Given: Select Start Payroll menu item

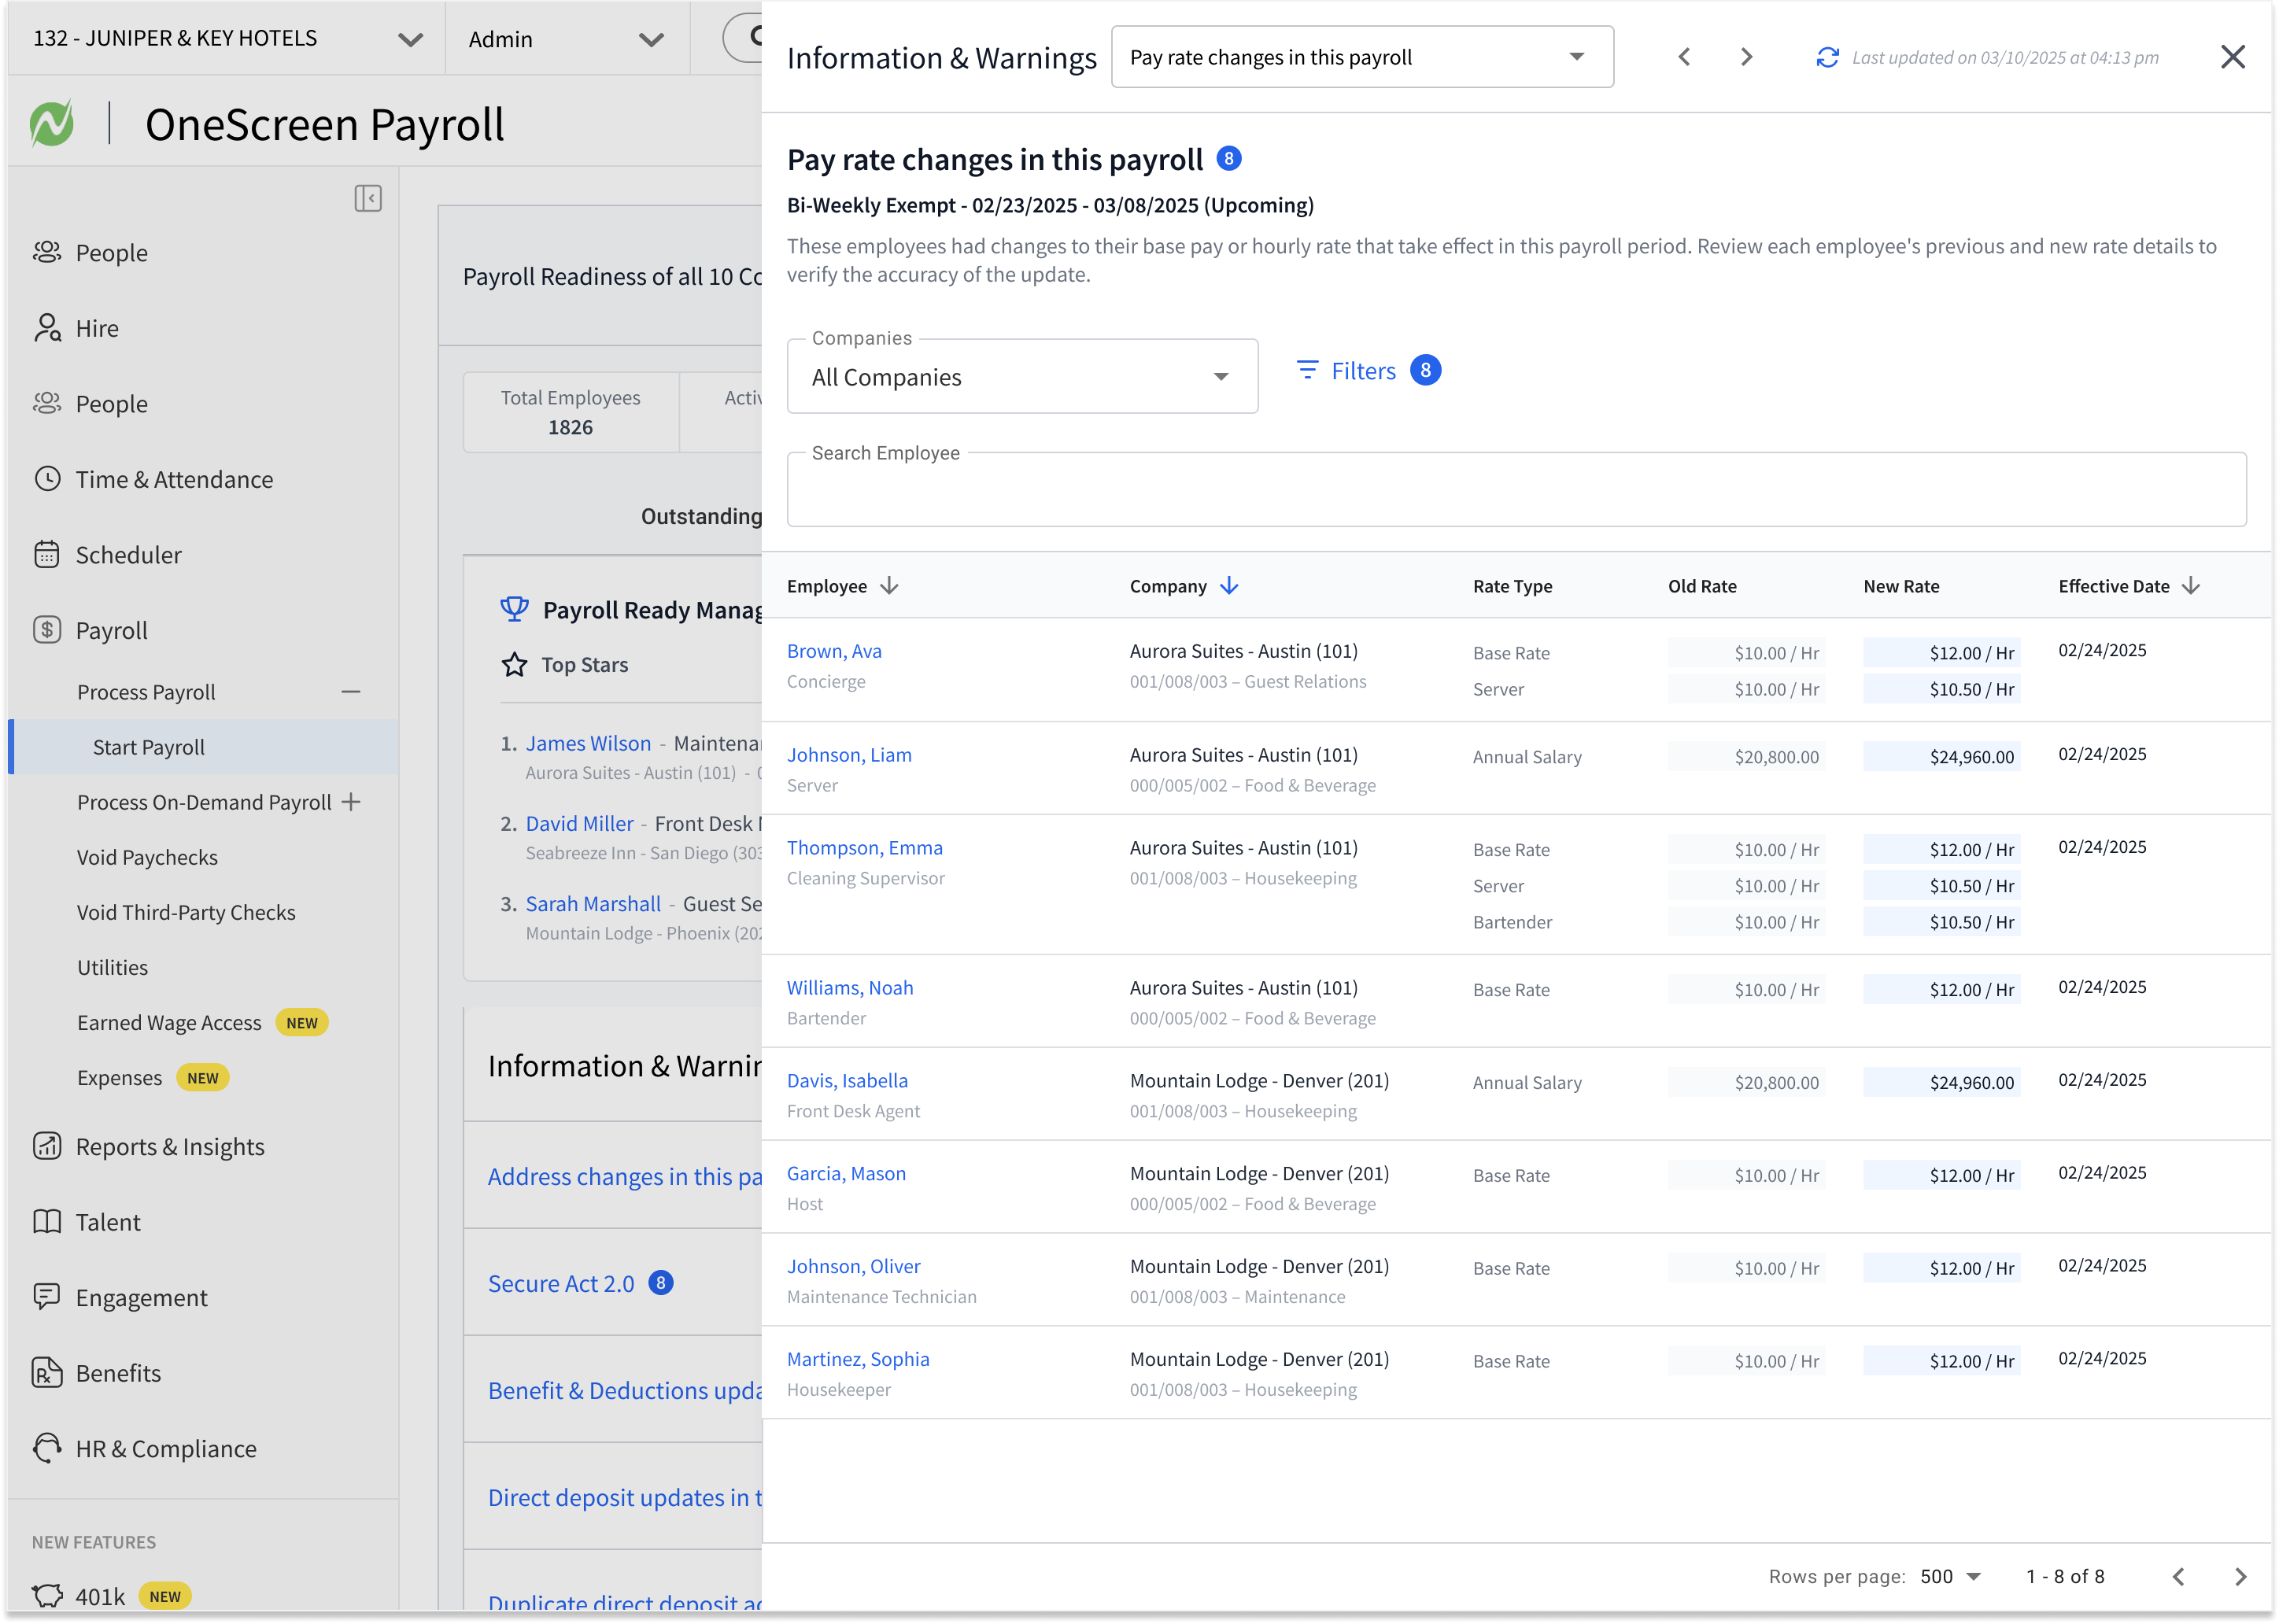Looking at the screenshot, I should (204, 747).
